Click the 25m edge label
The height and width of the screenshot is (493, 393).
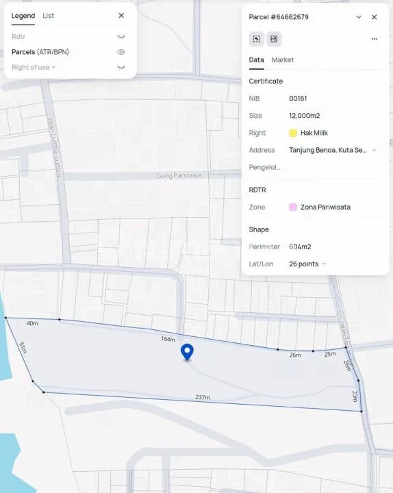[330, 354]
